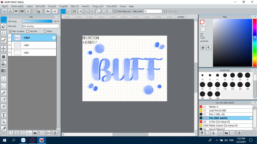257x144 pixels.
Task: Select the Move tool
Action: (x=4, y=48)
